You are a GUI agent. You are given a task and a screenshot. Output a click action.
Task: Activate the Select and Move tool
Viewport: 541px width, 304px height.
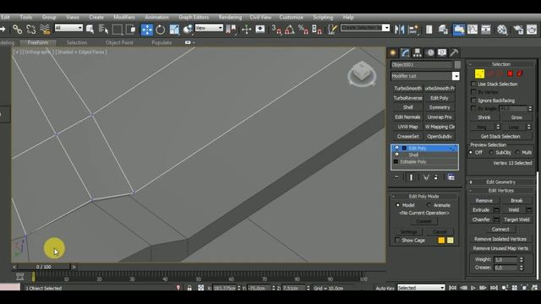[147, 30]
